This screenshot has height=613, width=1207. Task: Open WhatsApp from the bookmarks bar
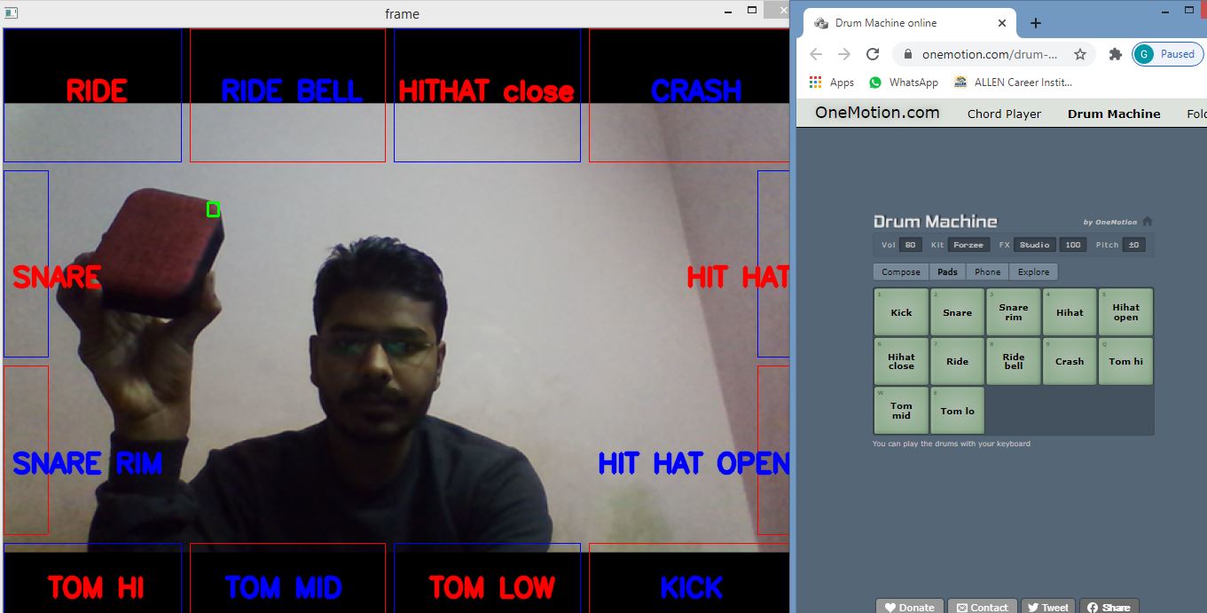click(904, 82)
